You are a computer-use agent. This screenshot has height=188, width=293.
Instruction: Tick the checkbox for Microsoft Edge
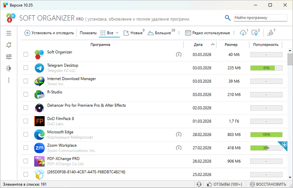coord(26,135)
